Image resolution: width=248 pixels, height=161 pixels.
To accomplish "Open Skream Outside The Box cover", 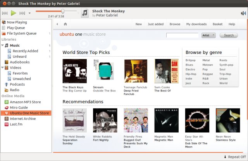I will point(105,70).
